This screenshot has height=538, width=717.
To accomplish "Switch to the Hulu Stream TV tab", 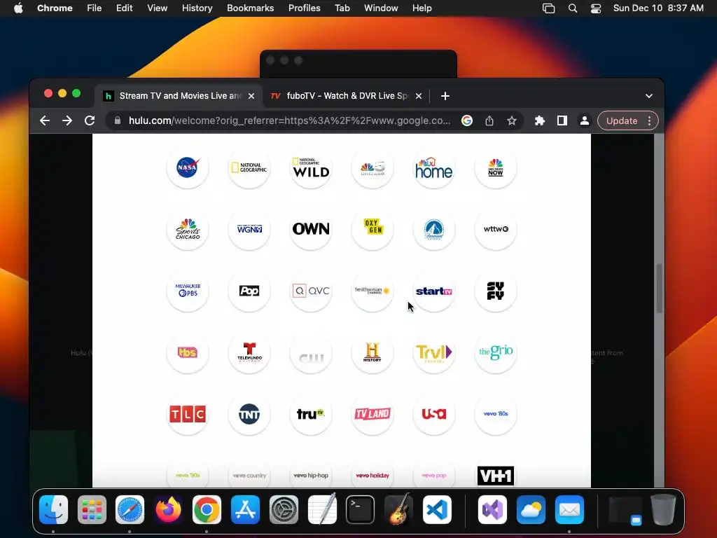I will coord(179,95).
